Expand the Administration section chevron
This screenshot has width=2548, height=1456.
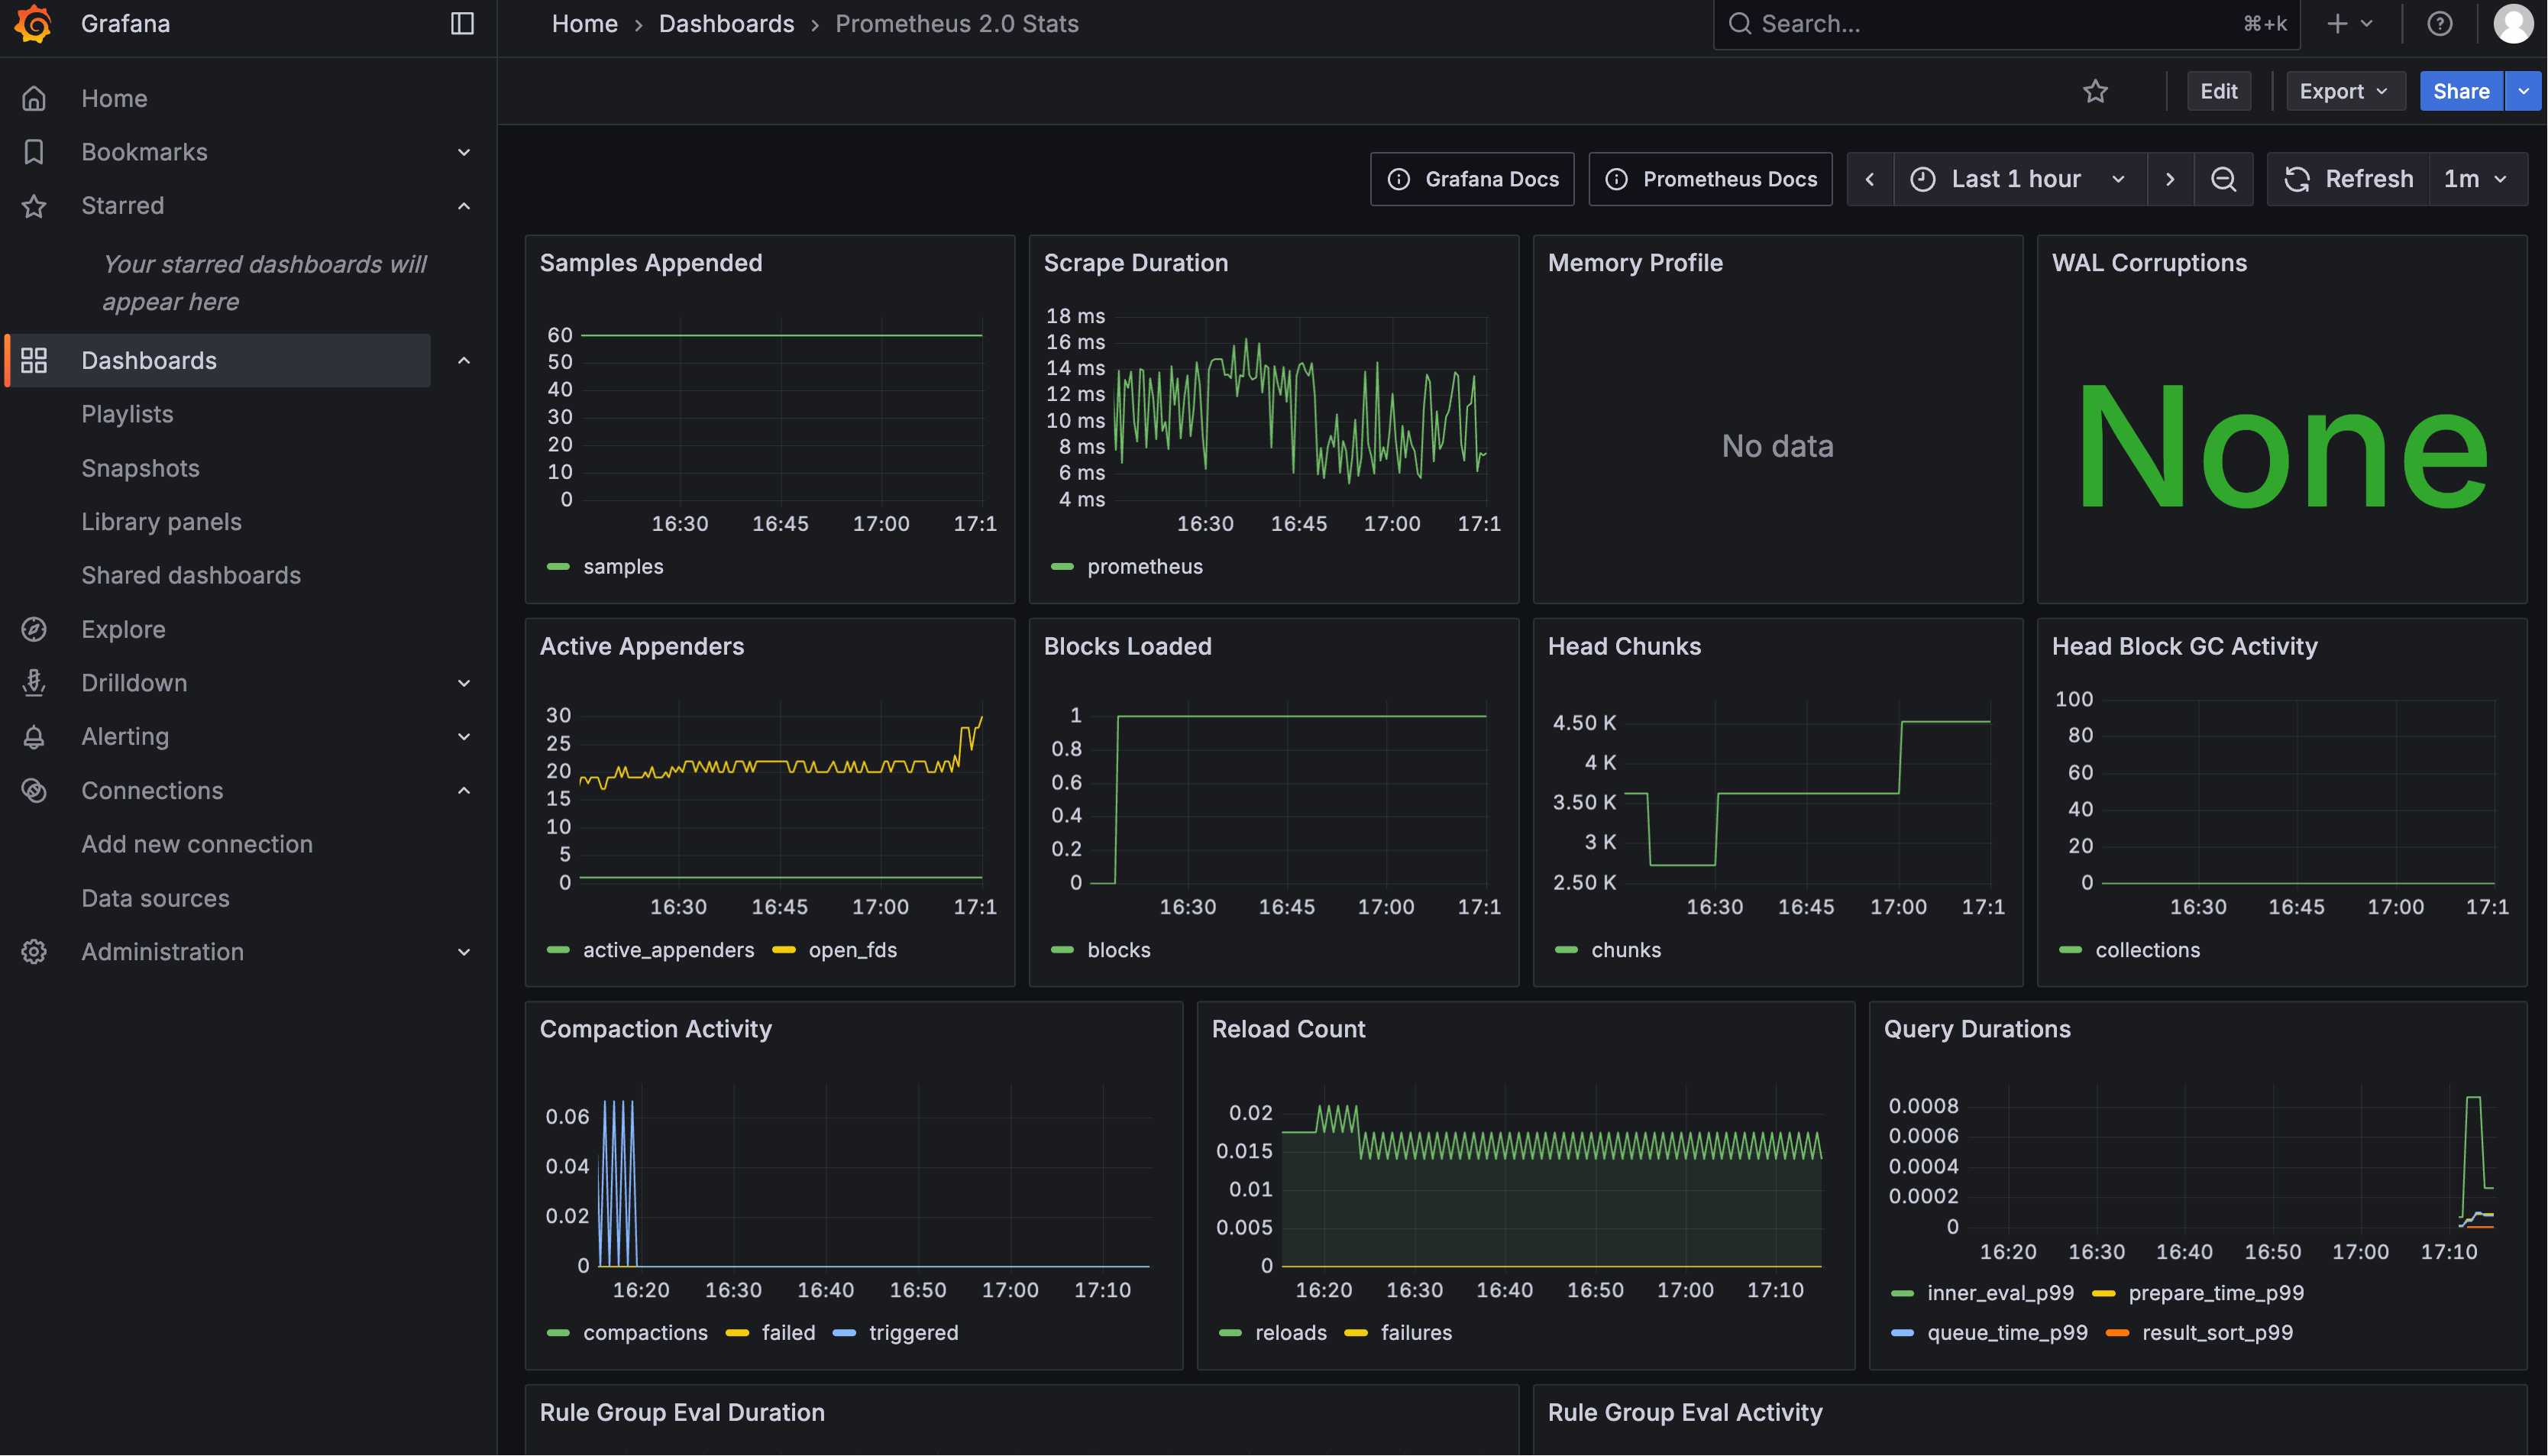(464, 952)
